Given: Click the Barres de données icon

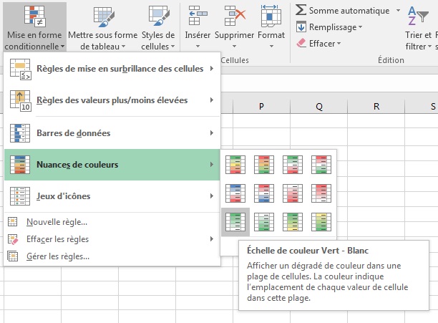Looking at the screenshot, I should pyautogui.click(x=20, y=133).
